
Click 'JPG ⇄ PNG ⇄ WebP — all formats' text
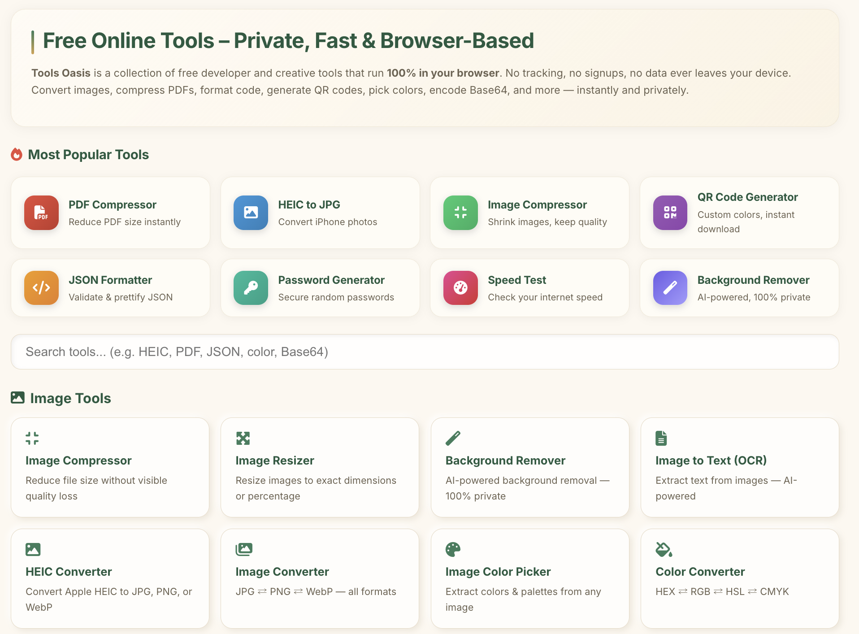(x=316, y=592)
